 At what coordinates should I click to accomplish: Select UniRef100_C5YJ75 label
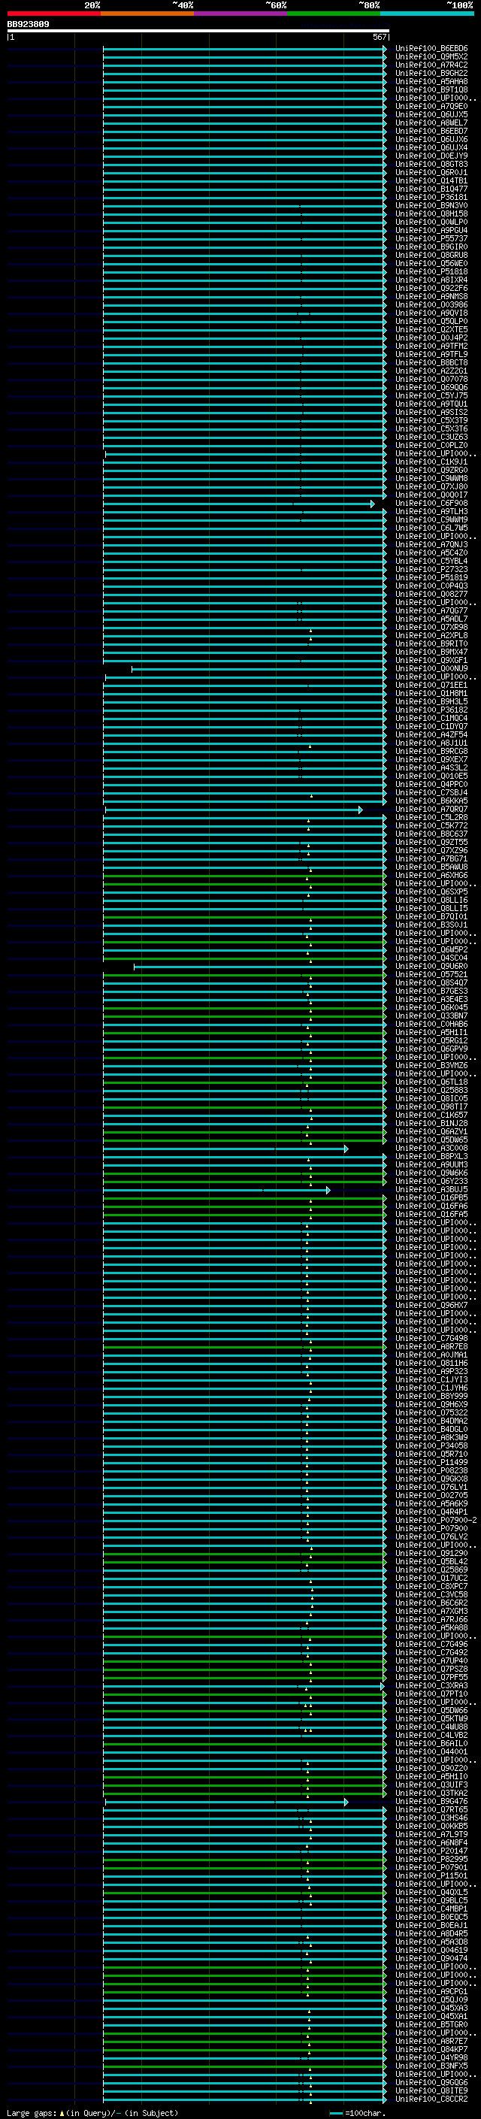point(431,395)
